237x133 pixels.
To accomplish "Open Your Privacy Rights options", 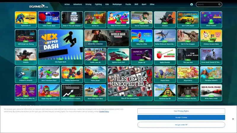I will pos(181,111).
